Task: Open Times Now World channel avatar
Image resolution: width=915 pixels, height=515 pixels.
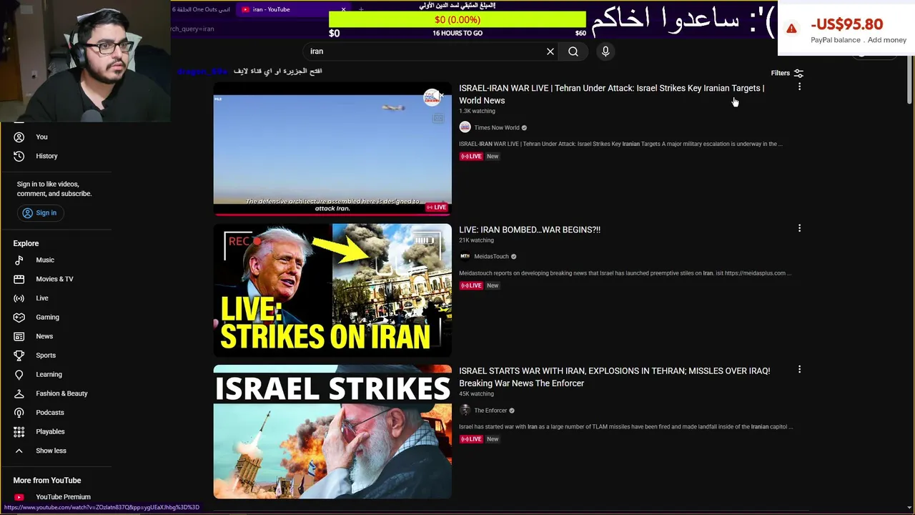Action: pos(465,127)
